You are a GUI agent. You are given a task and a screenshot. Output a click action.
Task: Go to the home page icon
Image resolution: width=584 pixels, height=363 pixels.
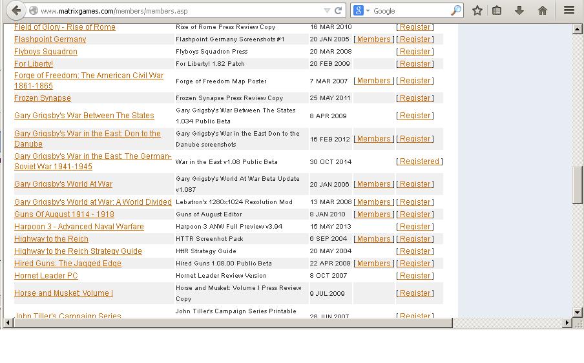[x=542, y=10]
